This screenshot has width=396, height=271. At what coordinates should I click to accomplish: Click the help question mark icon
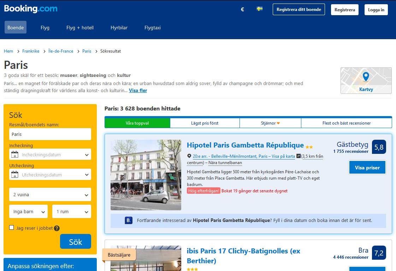click(57, 228)
